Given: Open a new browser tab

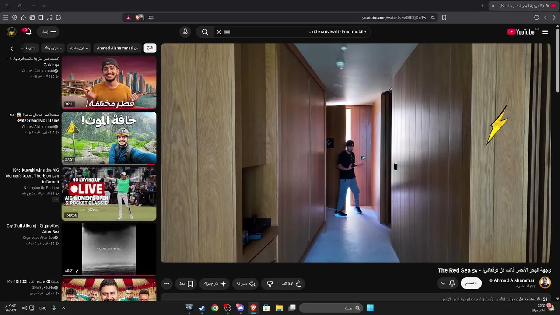Looking at the screenshot, I should click(483, 6).
